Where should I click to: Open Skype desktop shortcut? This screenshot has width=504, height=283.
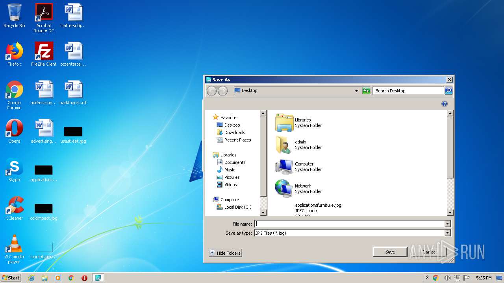[14, 170]
